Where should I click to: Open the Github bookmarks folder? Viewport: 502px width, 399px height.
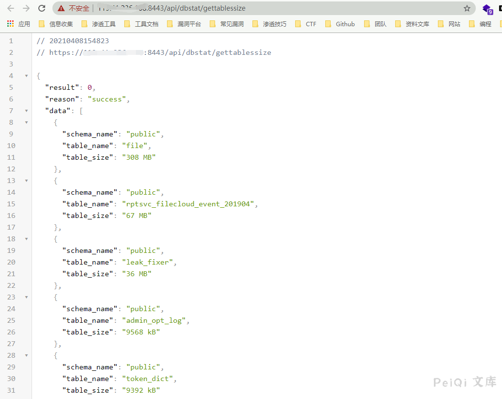point(340,24)
